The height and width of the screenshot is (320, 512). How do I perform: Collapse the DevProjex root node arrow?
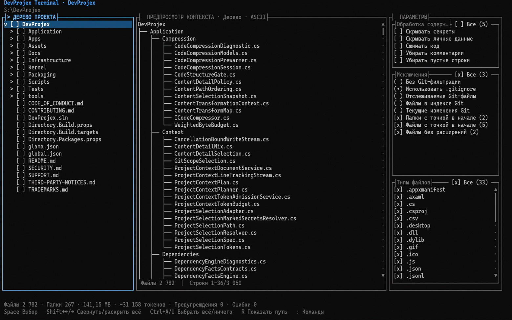[x=6, y=24]
